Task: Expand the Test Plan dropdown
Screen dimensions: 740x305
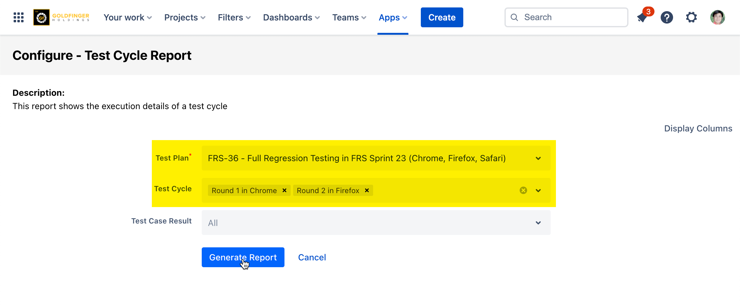Action: [x=538, y=158]
